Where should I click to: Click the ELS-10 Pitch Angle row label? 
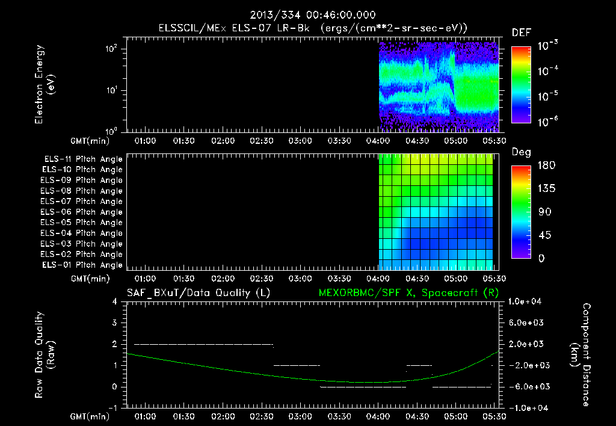point(82,170)
